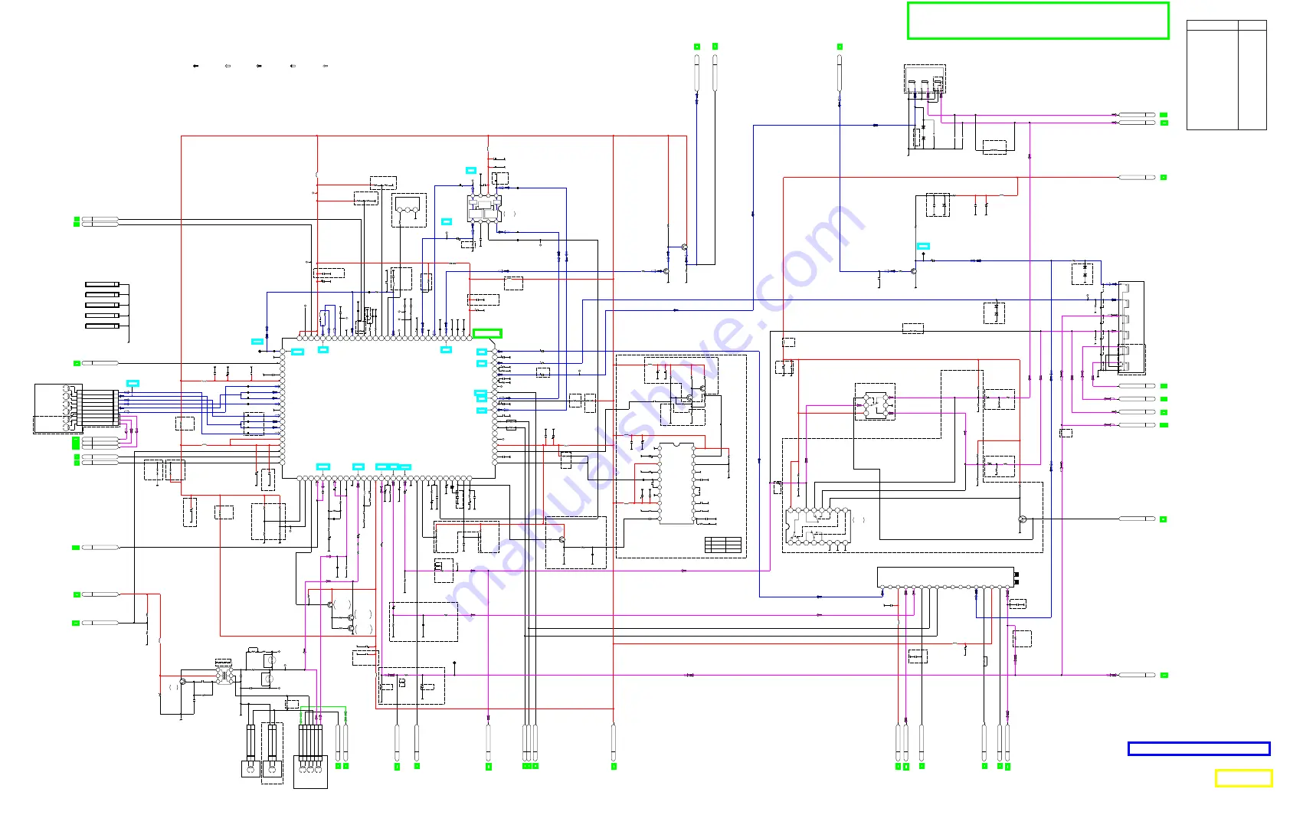Click the large central square IC chip
Screen dimensions: 1303x815
coord(389,408)
